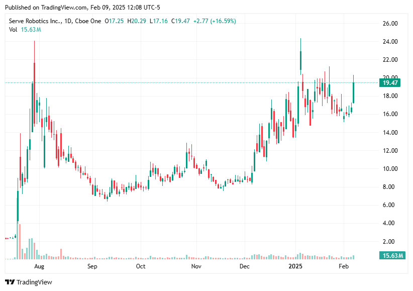Click the 2.00 price axis label
Image resolution: width=413 pixels, height=291 pixels.
point(388,241)
